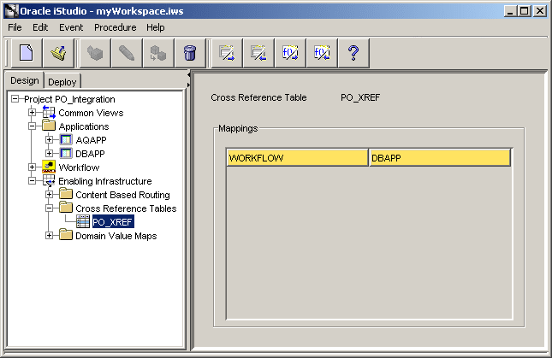Click the Domain Value Maps folder icon
This screenshot has height=358, width=552.
click(66, 235)
